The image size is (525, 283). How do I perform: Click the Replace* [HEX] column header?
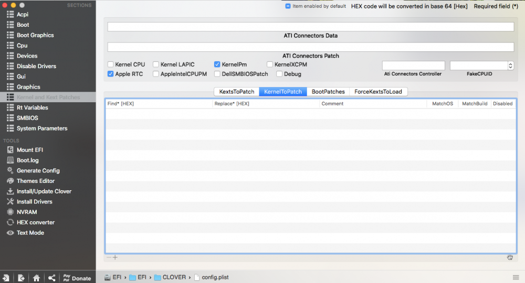(266, 104)
